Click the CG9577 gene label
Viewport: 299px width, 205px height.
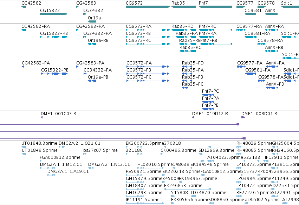pos(245,3)
